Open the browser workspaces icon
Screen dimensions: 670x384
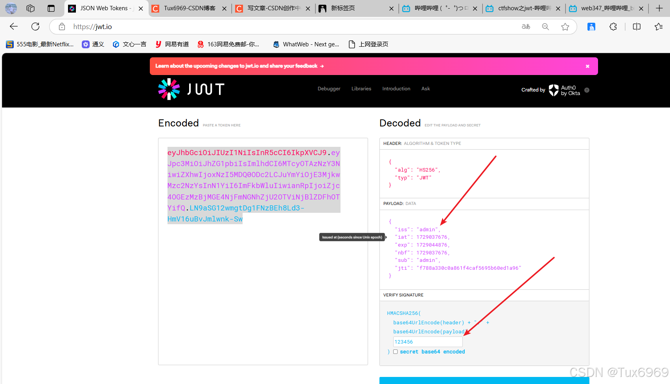point(30,8)
